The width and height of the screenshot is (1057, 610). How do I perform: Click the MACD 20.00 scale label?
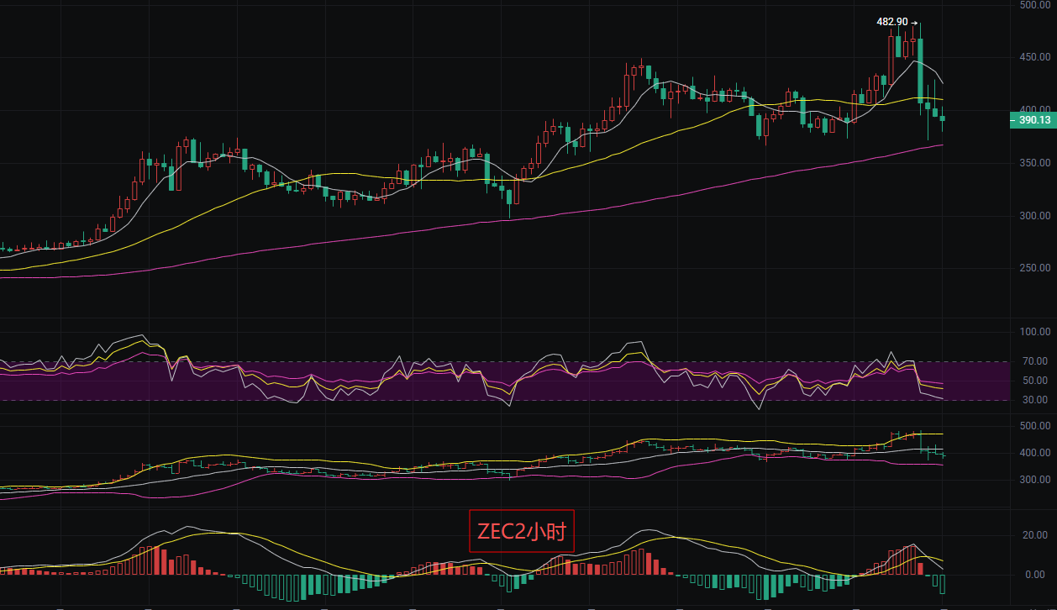(x=1036, y=535)
